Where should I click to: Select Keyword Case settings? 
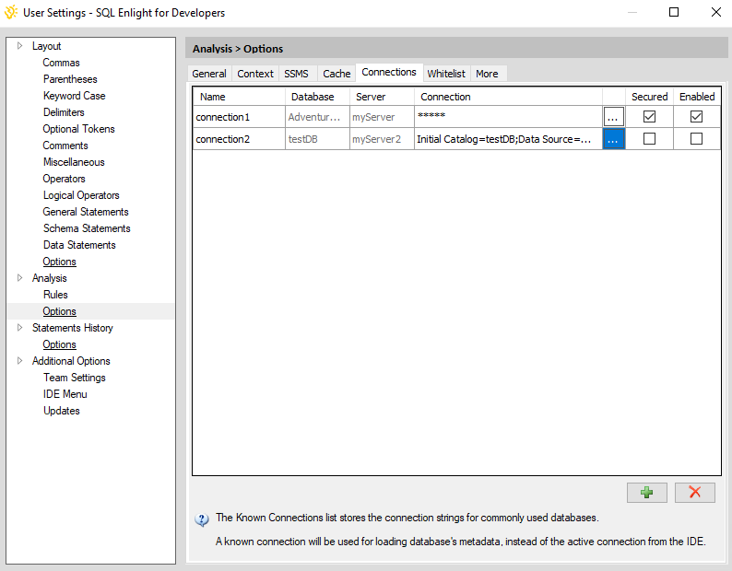tap(75, 96)
